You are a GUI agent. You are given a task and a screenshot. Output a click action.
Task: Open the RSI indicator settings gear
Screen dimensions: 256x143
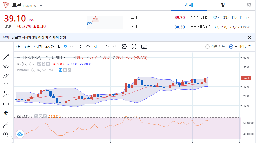tap(40, 116)
